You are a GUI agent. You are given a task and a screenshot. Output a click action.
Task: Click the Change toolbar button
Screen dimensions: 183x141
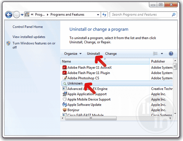pyautogui.click(x=111, y=54)
